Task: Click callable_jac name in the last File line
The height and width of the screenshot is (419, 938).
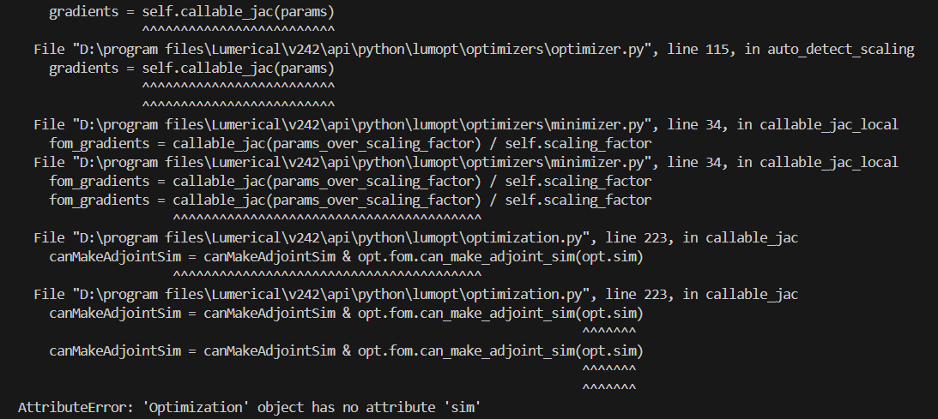Action: point(752,294)
